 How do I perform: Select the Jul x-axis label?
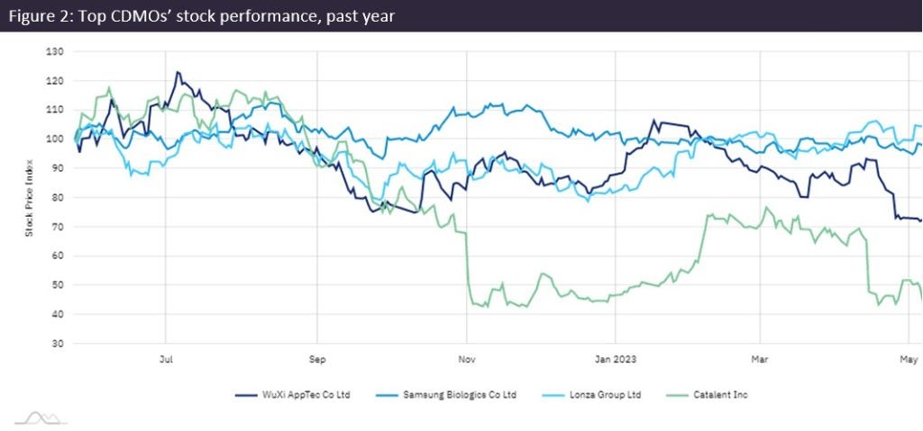(x=166, y=358)
